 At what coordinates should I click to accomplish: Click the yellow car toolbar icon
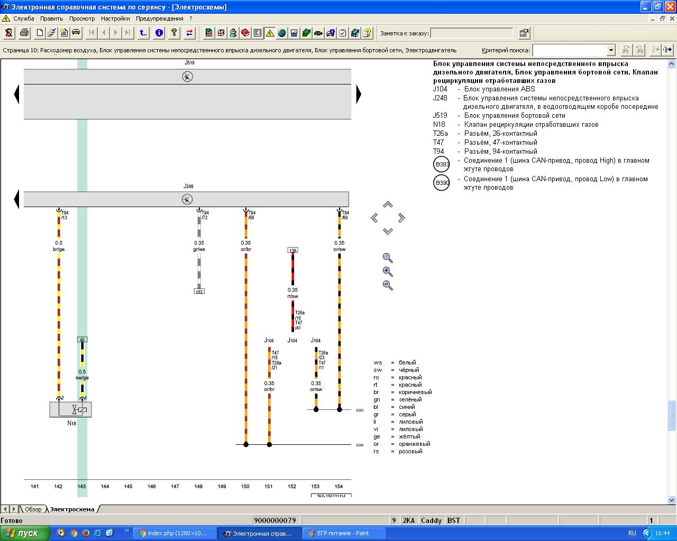(76, 33)
